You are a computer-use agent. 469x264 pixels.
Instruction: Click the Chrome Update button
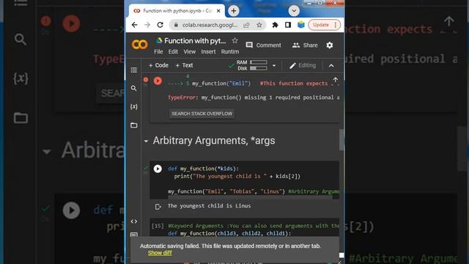321,25
